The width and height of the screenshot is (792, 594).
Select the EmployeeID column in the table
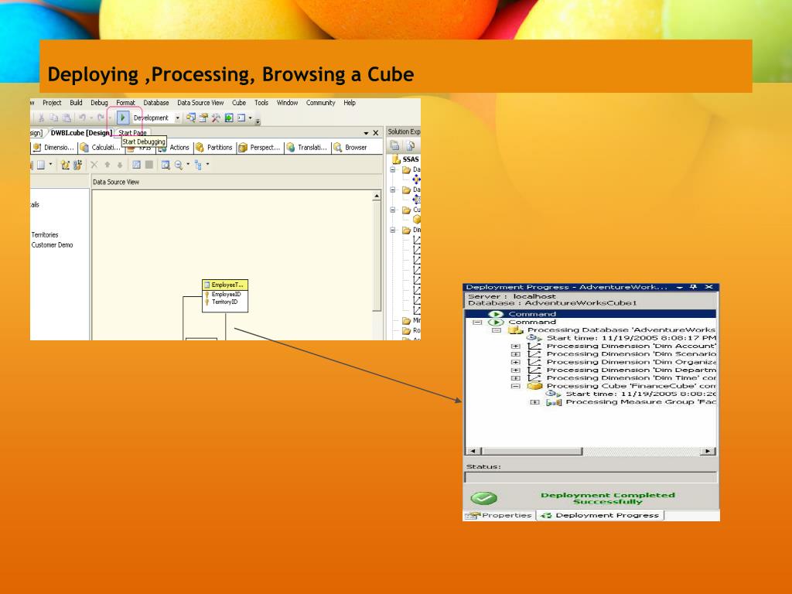[225, 294]
